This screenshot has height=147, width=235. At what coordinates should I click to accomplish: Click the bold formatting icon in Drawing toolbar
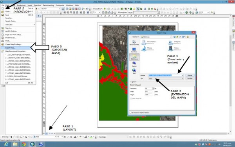tap(65, 137)
